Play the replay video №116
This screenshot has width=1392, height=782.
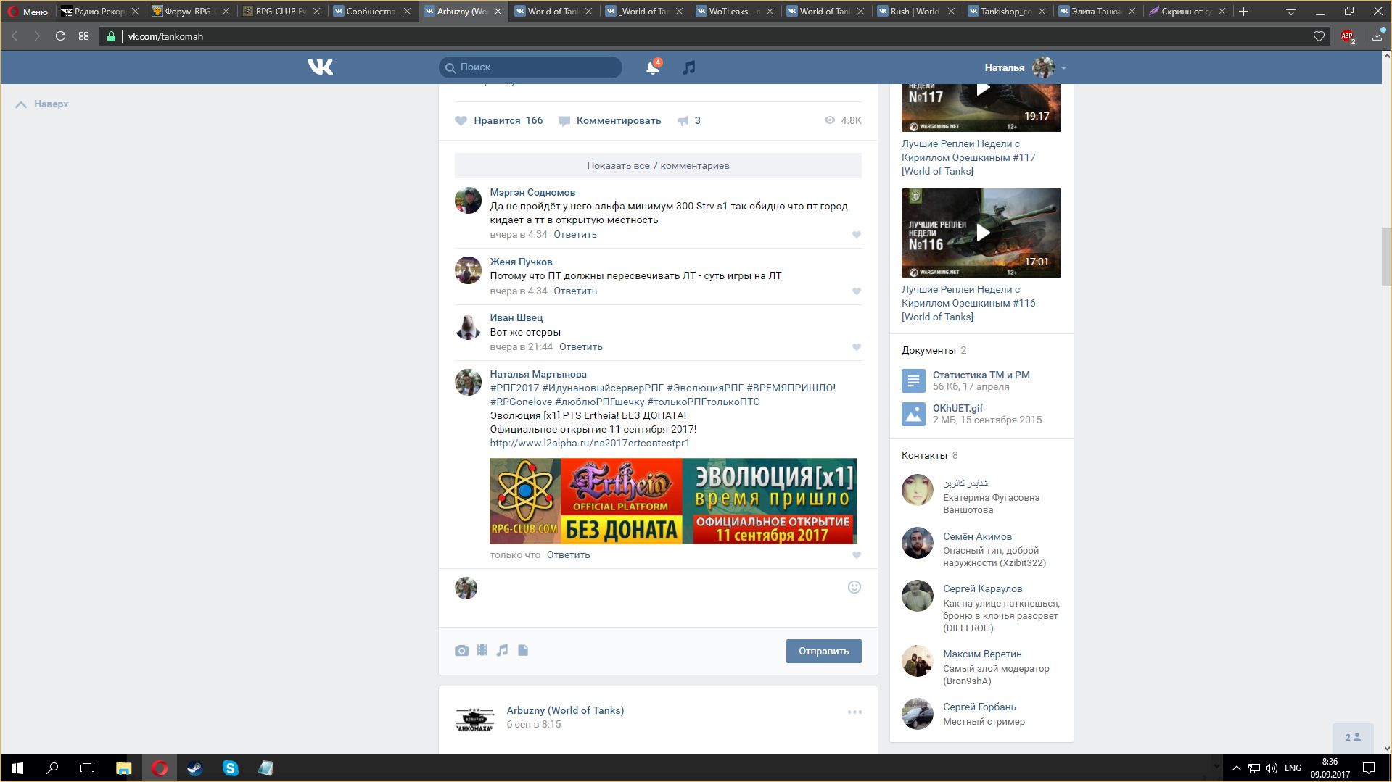(981, 233)
